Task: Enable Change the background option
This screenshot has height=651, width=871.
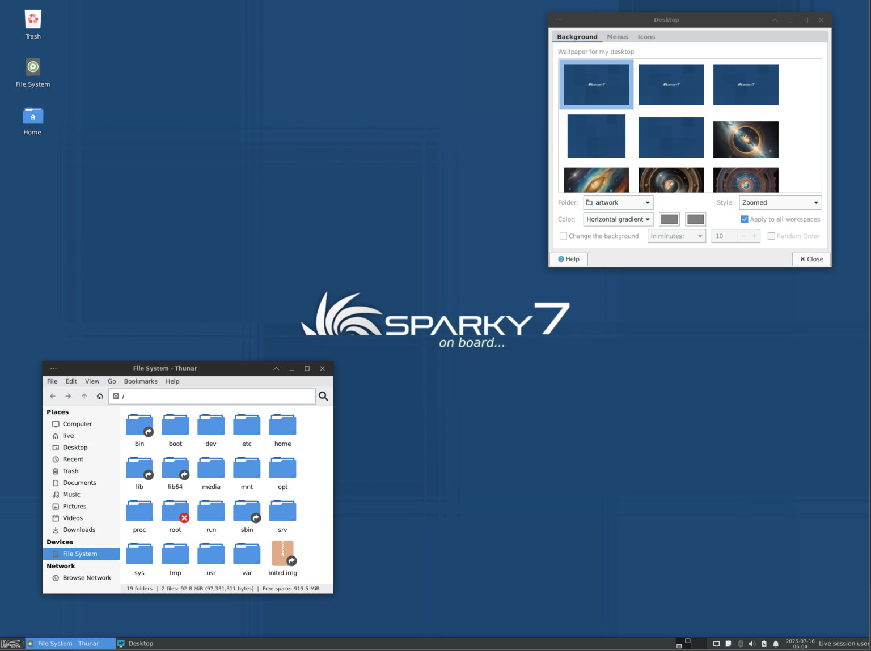Action: (x=564, y=236)
